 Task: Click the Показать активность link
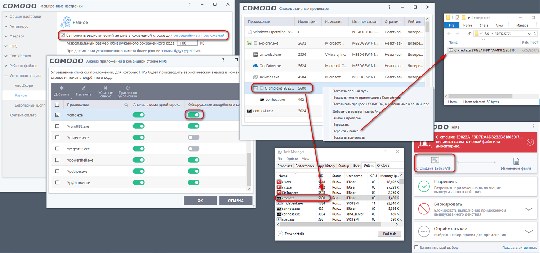pyautogui.click(x=520, y=248)
